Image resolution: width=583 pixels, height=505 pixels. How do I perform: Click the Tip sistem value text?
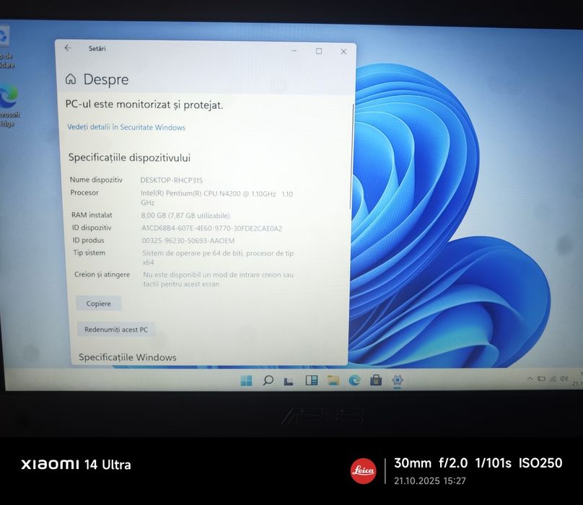click(218, 258)
